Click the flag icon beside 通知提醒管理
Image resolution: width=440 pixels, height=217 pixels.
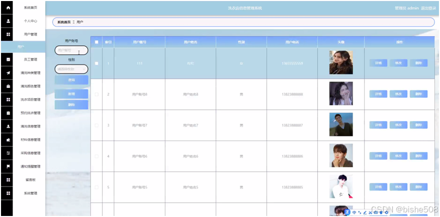(x=8, y=166)
